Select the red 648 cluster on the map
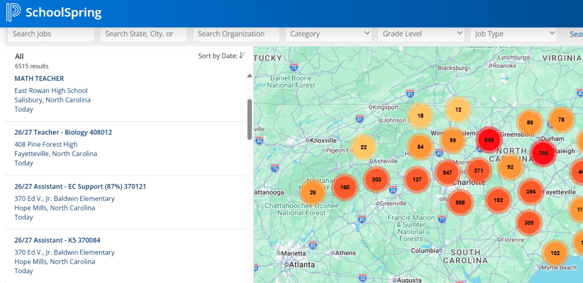 [488, 140]
